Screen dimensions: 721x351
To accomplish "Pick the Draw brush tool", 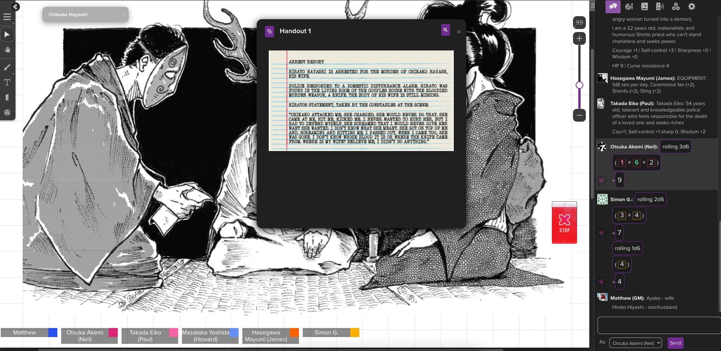I will click(x=7, y=67).
